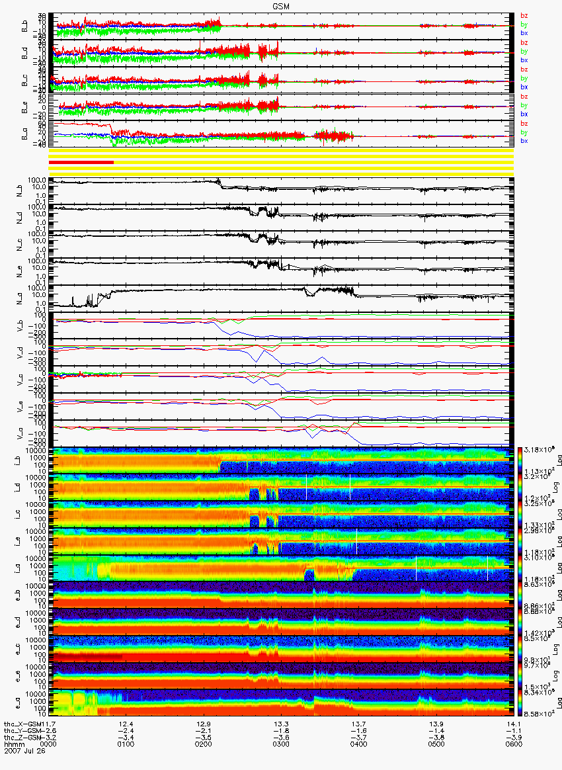Select the 12.4 X-GSM position value
Viewport: 562px width, 770px height.
tap(126, 724)
